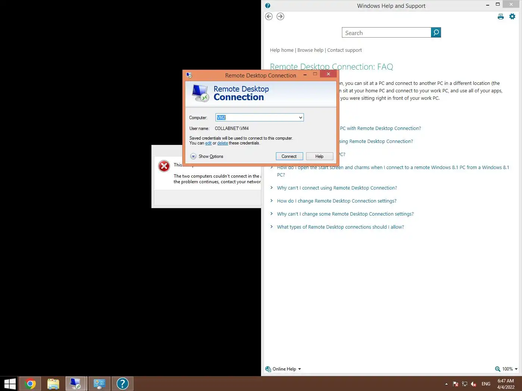
Task: Print the help topic with printer icon
Action: 501,16
